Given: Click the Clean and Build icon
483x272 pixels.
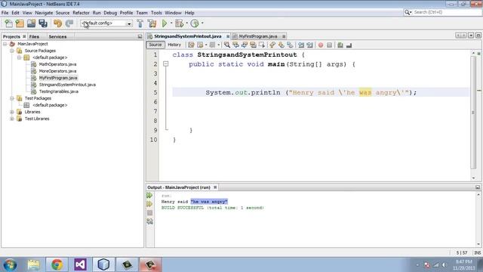Looking at the screenshot, I should coord(152,23).
